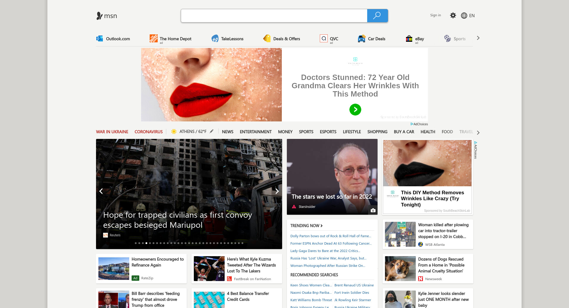Open Outlook.com icon shortcut
This screenshot has height=308, width=569.
pos(99,38)
